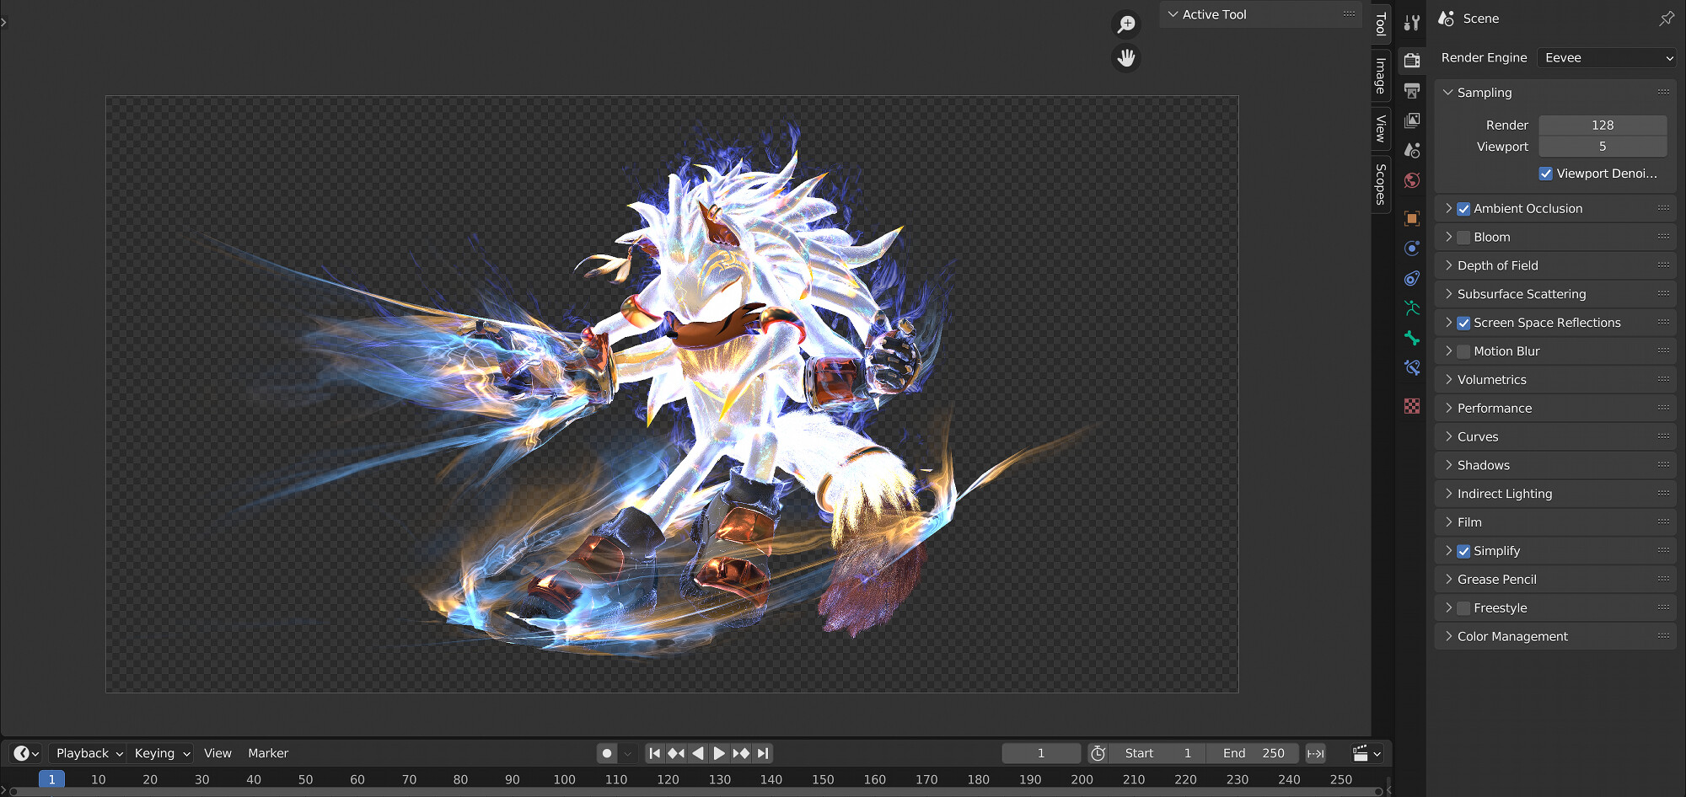This screenshot has width=1686, height=797.
Task: Jump to the first frame
Action: [x=655, y=753]
